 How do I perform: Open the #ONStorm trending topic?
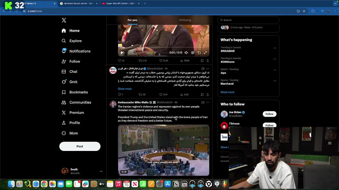228,62
